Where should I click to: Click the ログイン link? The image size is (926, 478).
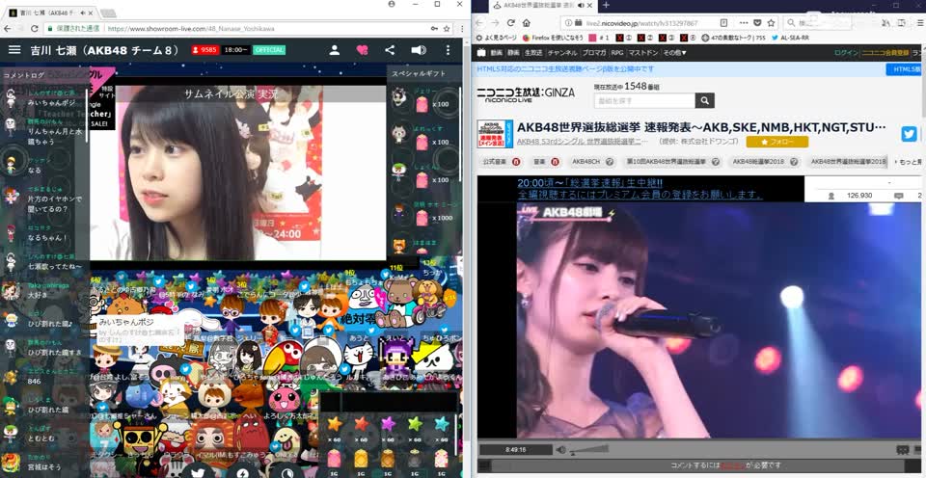[x=846, y=52]
